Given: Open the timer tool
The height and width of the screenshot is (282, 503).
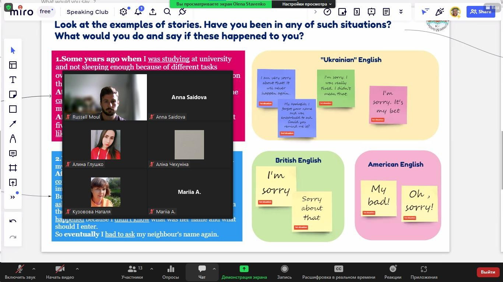Looking at the screenshot, I should 327,12.
